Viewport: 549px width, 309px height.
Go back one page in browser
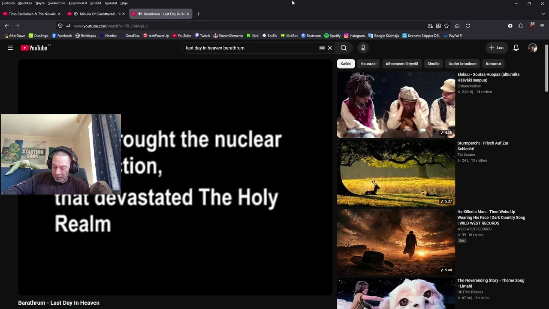(x=7, y=26)
